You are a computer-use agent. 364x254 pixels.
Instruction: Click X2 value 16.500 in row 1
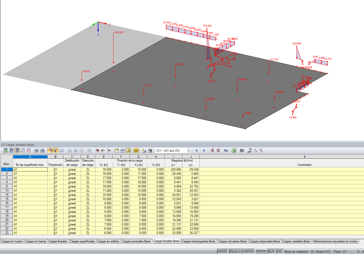click(139, 170)
